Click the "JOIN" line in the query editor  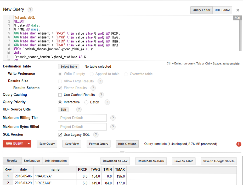tap(18, 53)
